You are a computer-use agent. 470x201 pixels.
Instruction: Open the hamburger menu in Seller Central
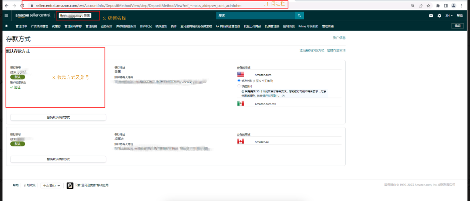6,16
